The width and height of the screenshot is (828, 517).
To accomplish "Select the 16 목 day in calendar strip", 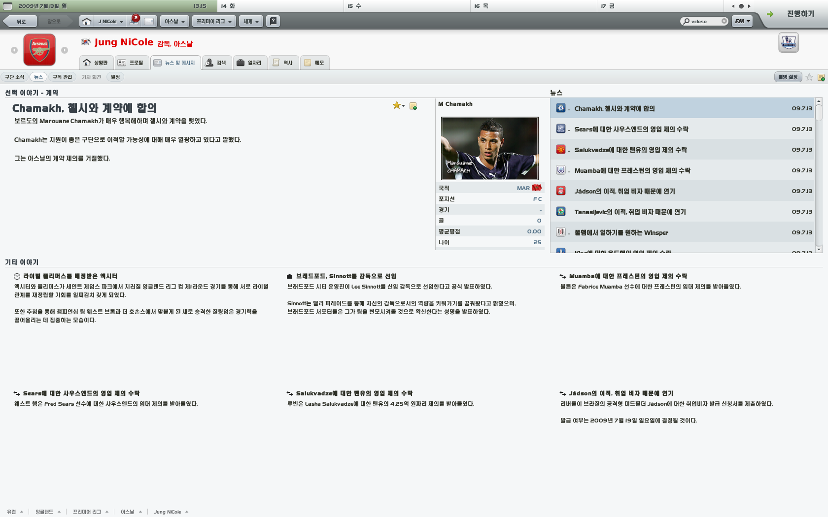I will tap(534, 6).
